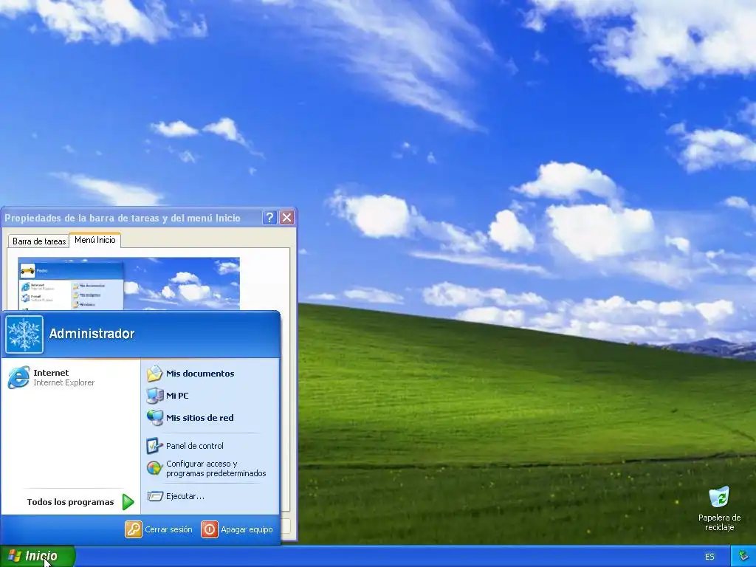This screenshot has height=567, width=756.
Task: Click the system tray notification icon
Action: click(745, 557)
